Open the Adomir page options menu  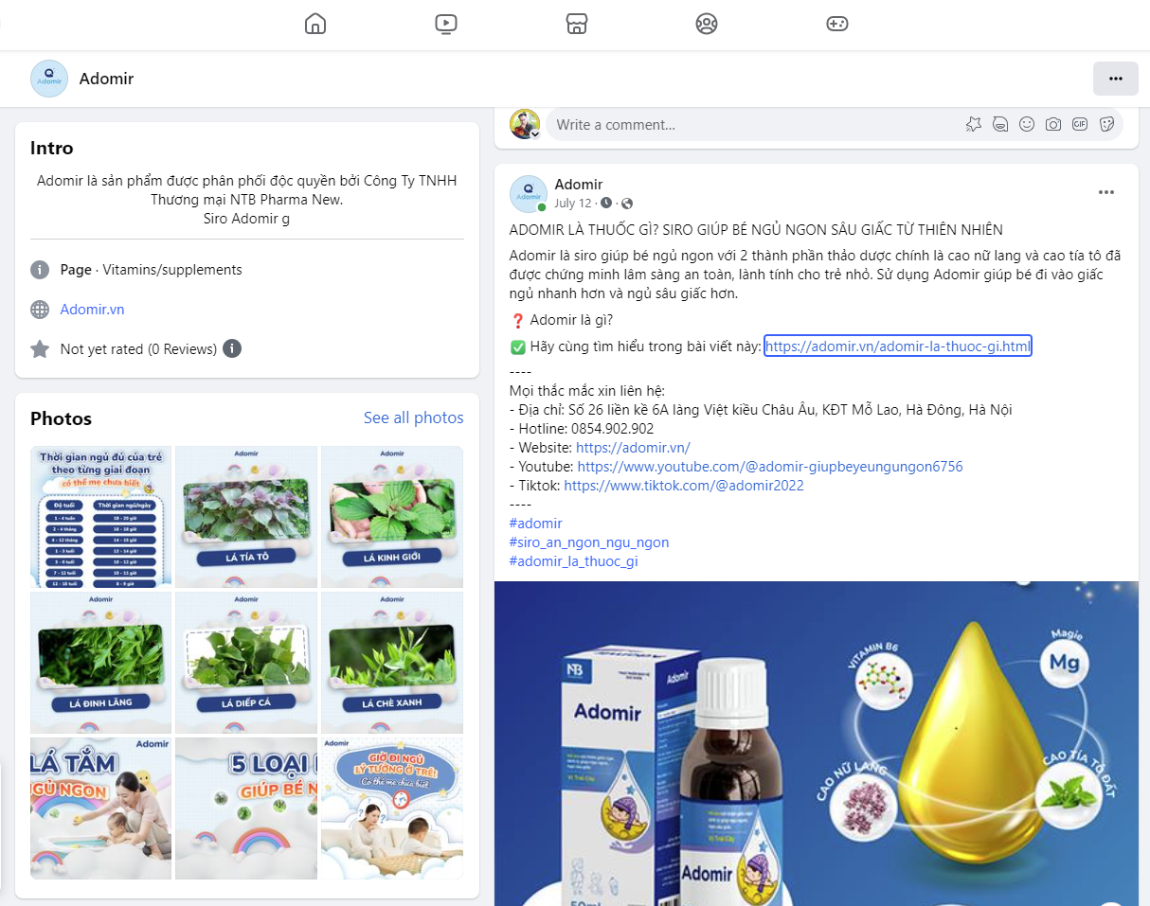click(x=1115, y=79)
